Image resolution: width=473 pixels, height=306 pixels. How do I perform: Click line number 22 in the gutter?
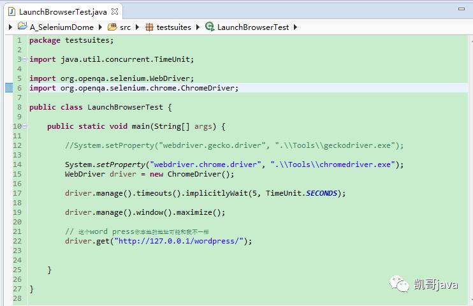(17, 241)
